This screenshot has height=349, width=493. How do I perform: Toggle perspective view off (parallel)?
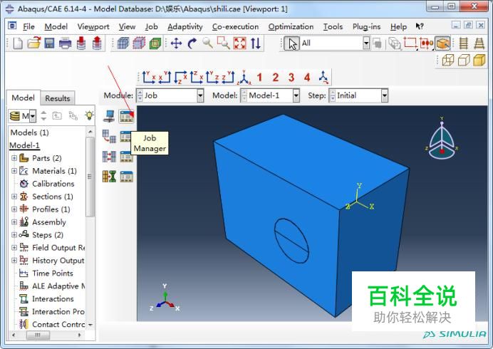pyautogui.click(x=464, y=43)
